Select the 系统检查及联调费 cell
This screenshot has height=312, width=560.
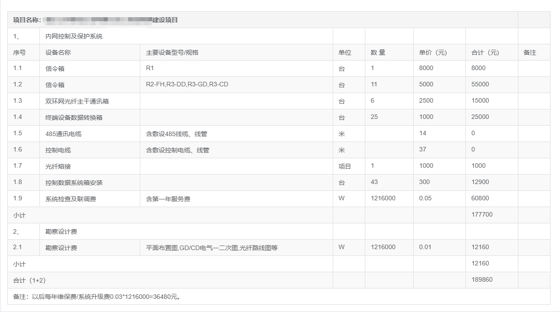pos(71,199)
